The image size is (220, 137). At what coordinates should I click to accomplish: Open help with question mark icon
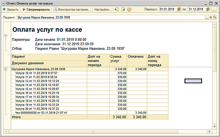click(x=129, y=9)
